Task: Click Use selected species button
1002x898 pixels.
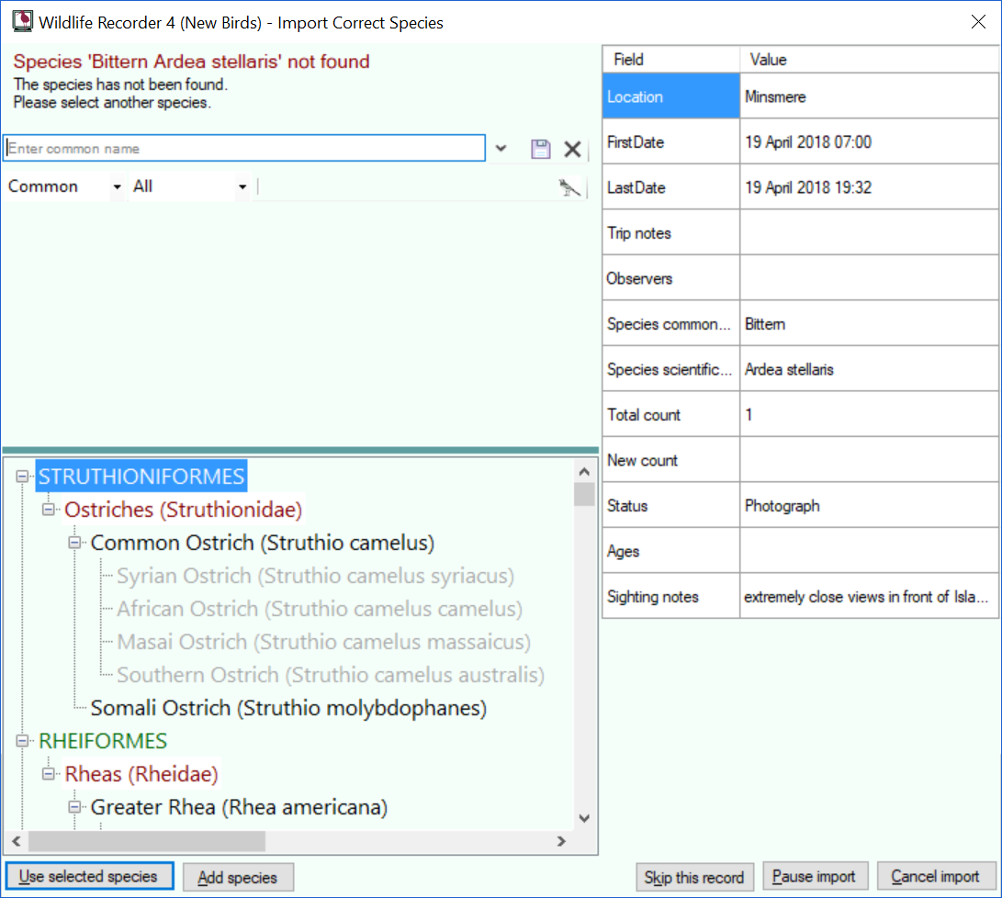Action: (89, 876)
